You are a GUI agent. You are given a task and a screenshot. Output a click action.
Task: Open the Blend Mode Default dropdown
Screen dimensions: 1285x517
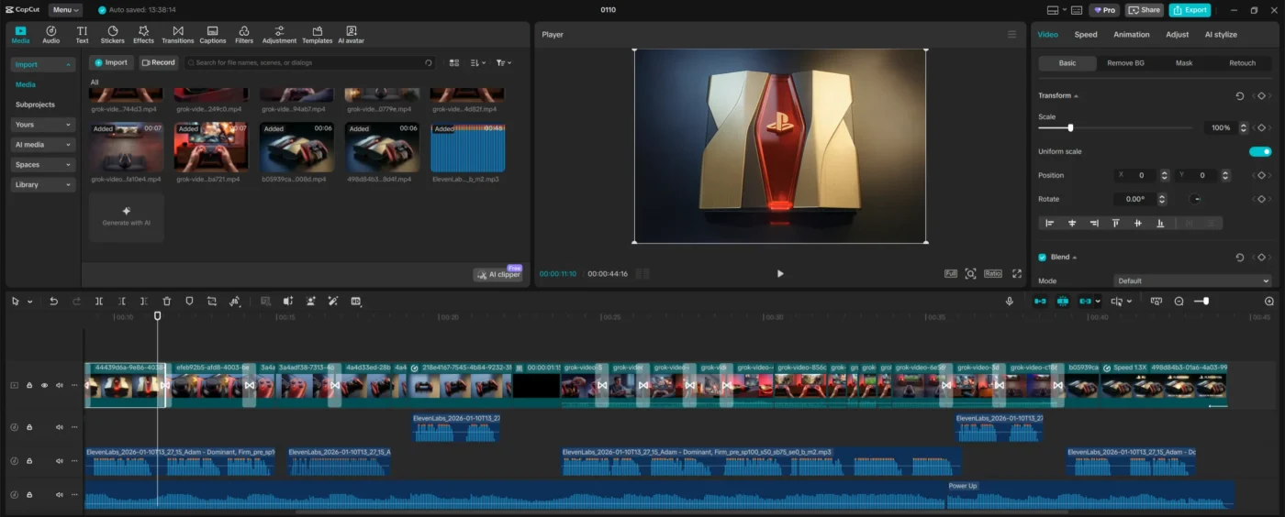point(1192,280)
